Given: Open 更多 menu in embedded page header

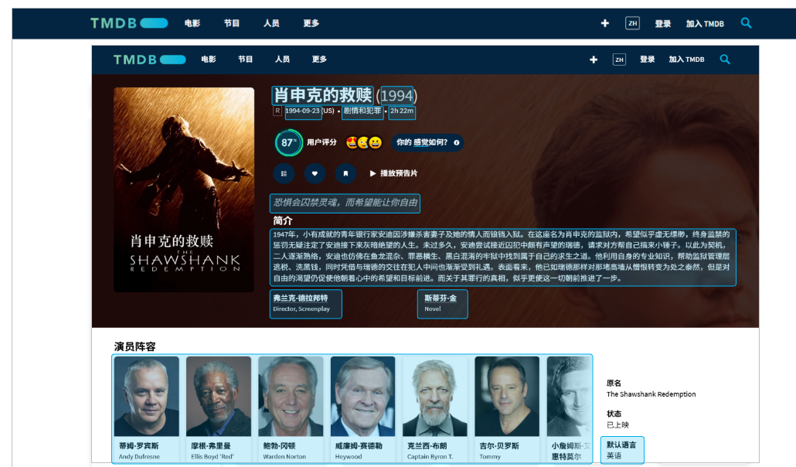Looking at the screenshot, I should [319, 60].
